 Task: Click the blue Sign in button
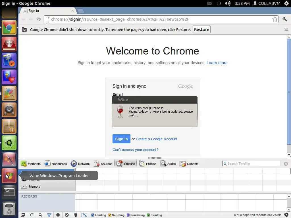coord(121,139)
